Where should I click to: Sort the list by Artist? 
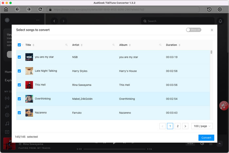click(82, 45)
